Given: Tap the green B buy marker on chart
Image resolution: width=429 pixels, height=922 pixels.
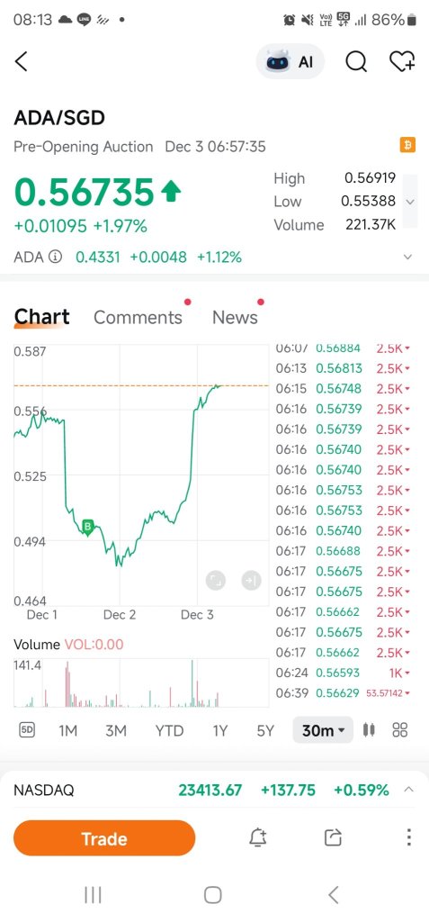Looking at the screenshot, I should [x=88, y=527].
